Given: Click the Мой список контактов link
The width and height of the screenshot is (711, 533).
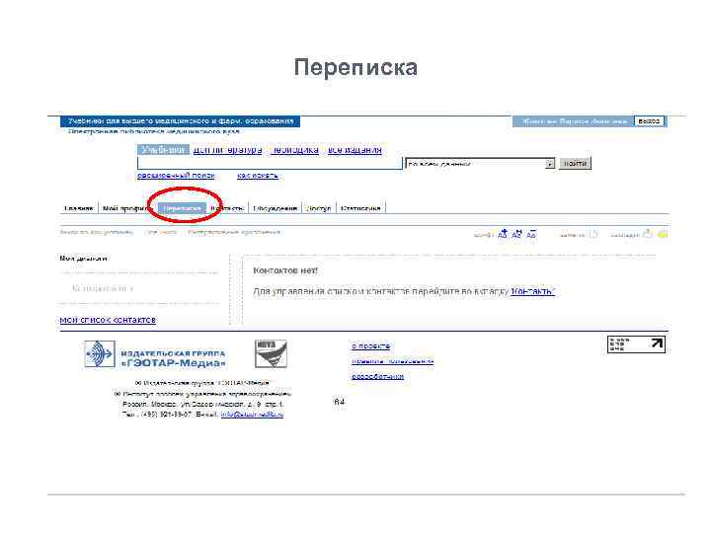Looking at the screenshot, I should click(108, 320).
